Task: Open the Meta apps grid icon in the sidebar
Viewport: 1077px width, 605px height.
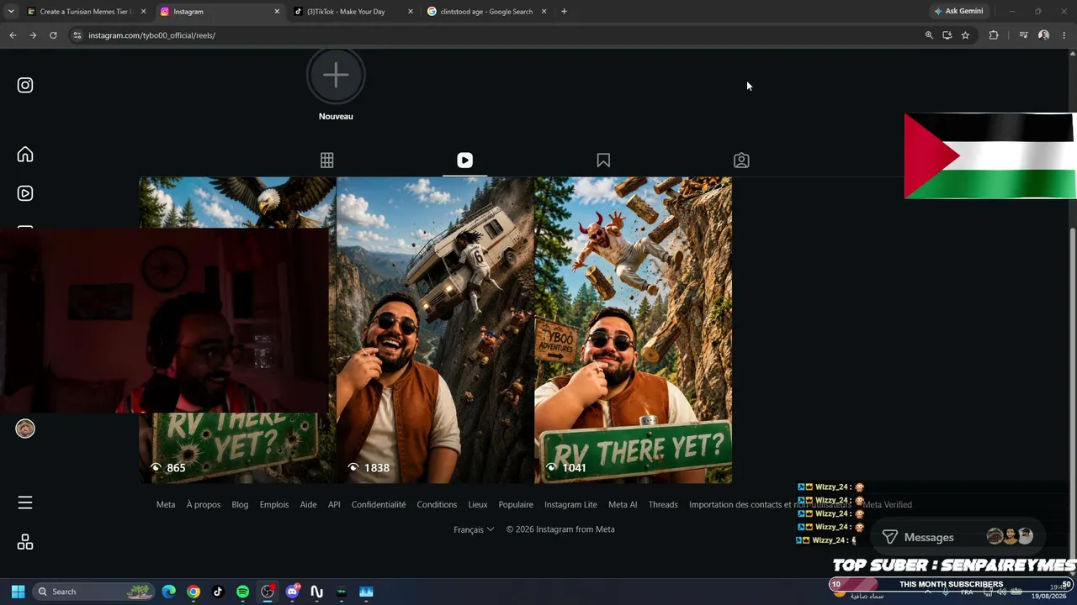Action: click(25, 542)
